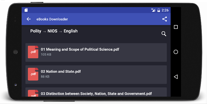Select English in the breadcrumb path

(x=71, y=31)
